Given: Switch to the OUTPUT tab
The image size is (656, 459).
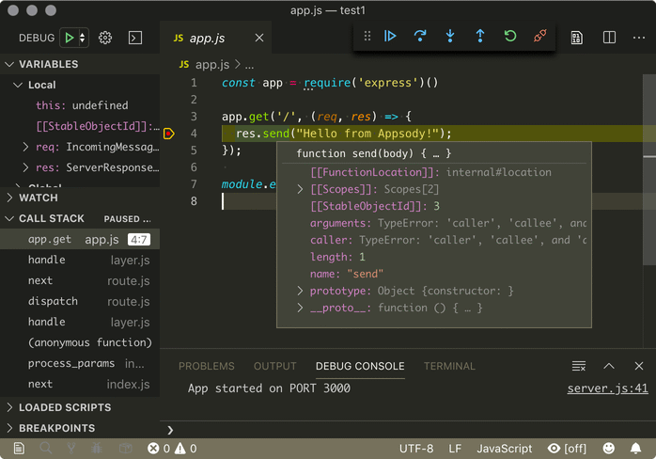Looking at the screenshot, I should 274,366.
